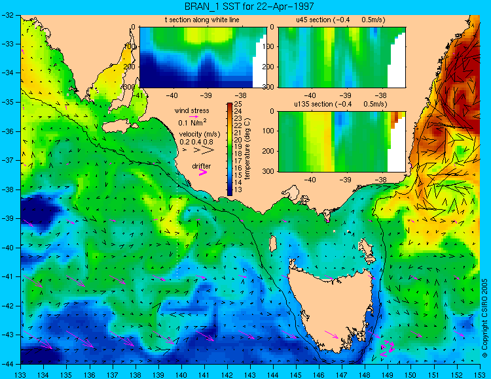Click Flinders Island northeast of Tasmania
Screen dimensions: 491x379
click(x=367, y=250)
